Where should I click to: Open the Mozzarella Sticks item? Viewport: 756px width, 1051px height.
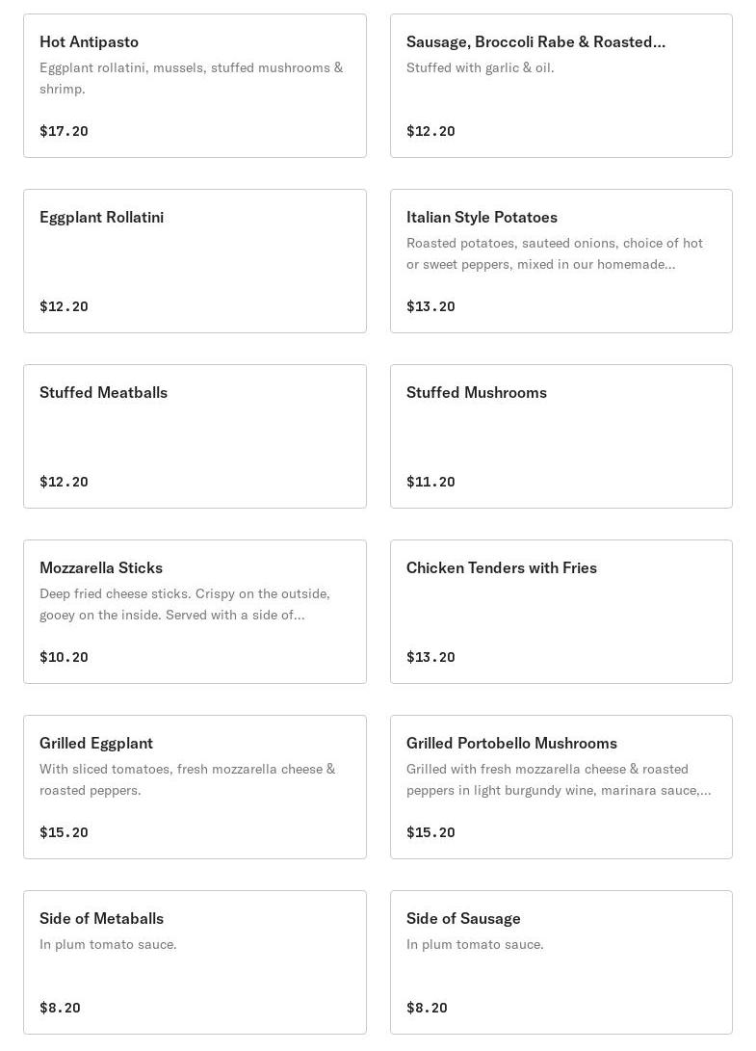tap(100, 567)
